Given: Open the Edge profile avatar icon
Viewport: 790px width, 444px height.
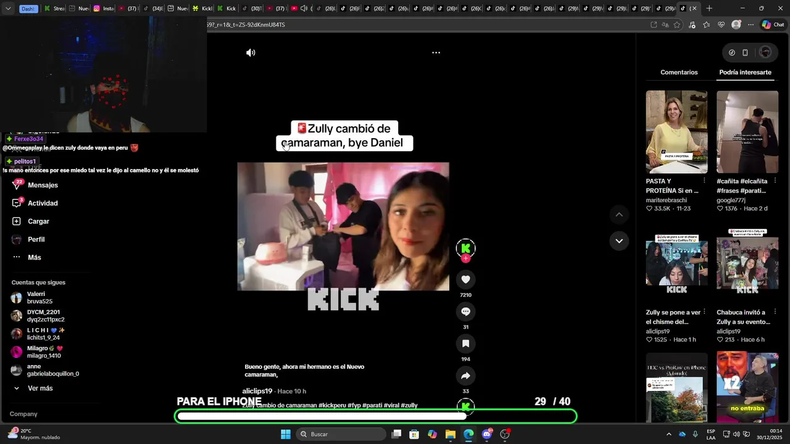Looking at the screenshot, I should pos(736,25).
